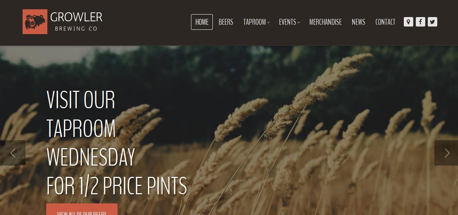458x215 pixels.
Task: Click the GROWLER wordmark text
Action: click(x=76, y=17)
